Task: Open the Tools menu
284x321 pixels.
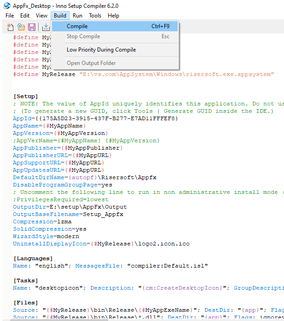Action: [x=95, y=16]
